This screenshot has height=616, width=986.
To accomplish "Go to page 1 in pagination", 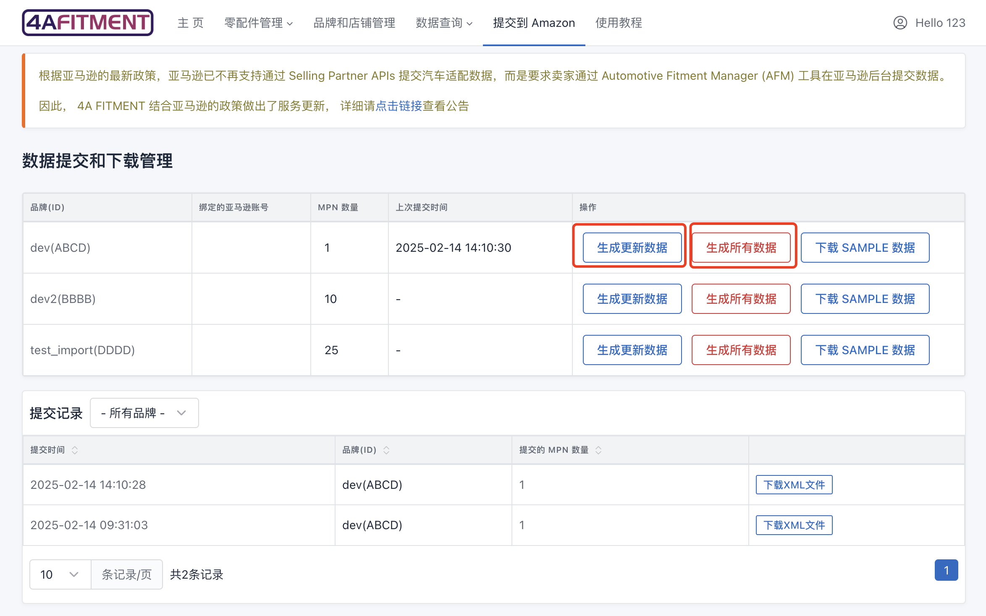I will (x=946, y=570).
